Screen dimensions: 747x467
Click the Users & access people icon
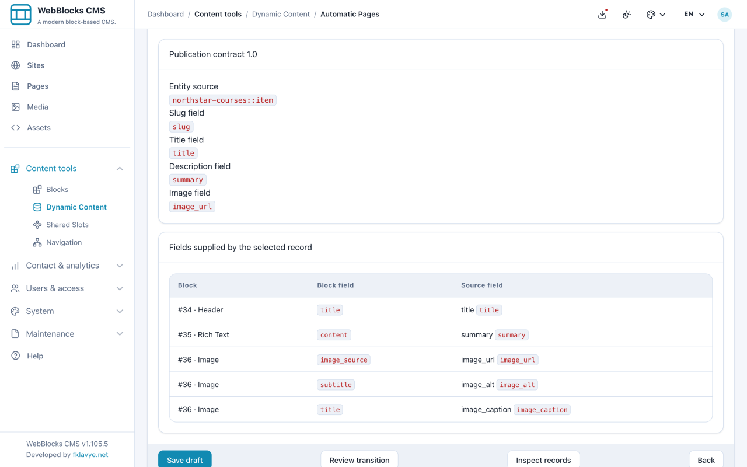[x=15, y=288]
